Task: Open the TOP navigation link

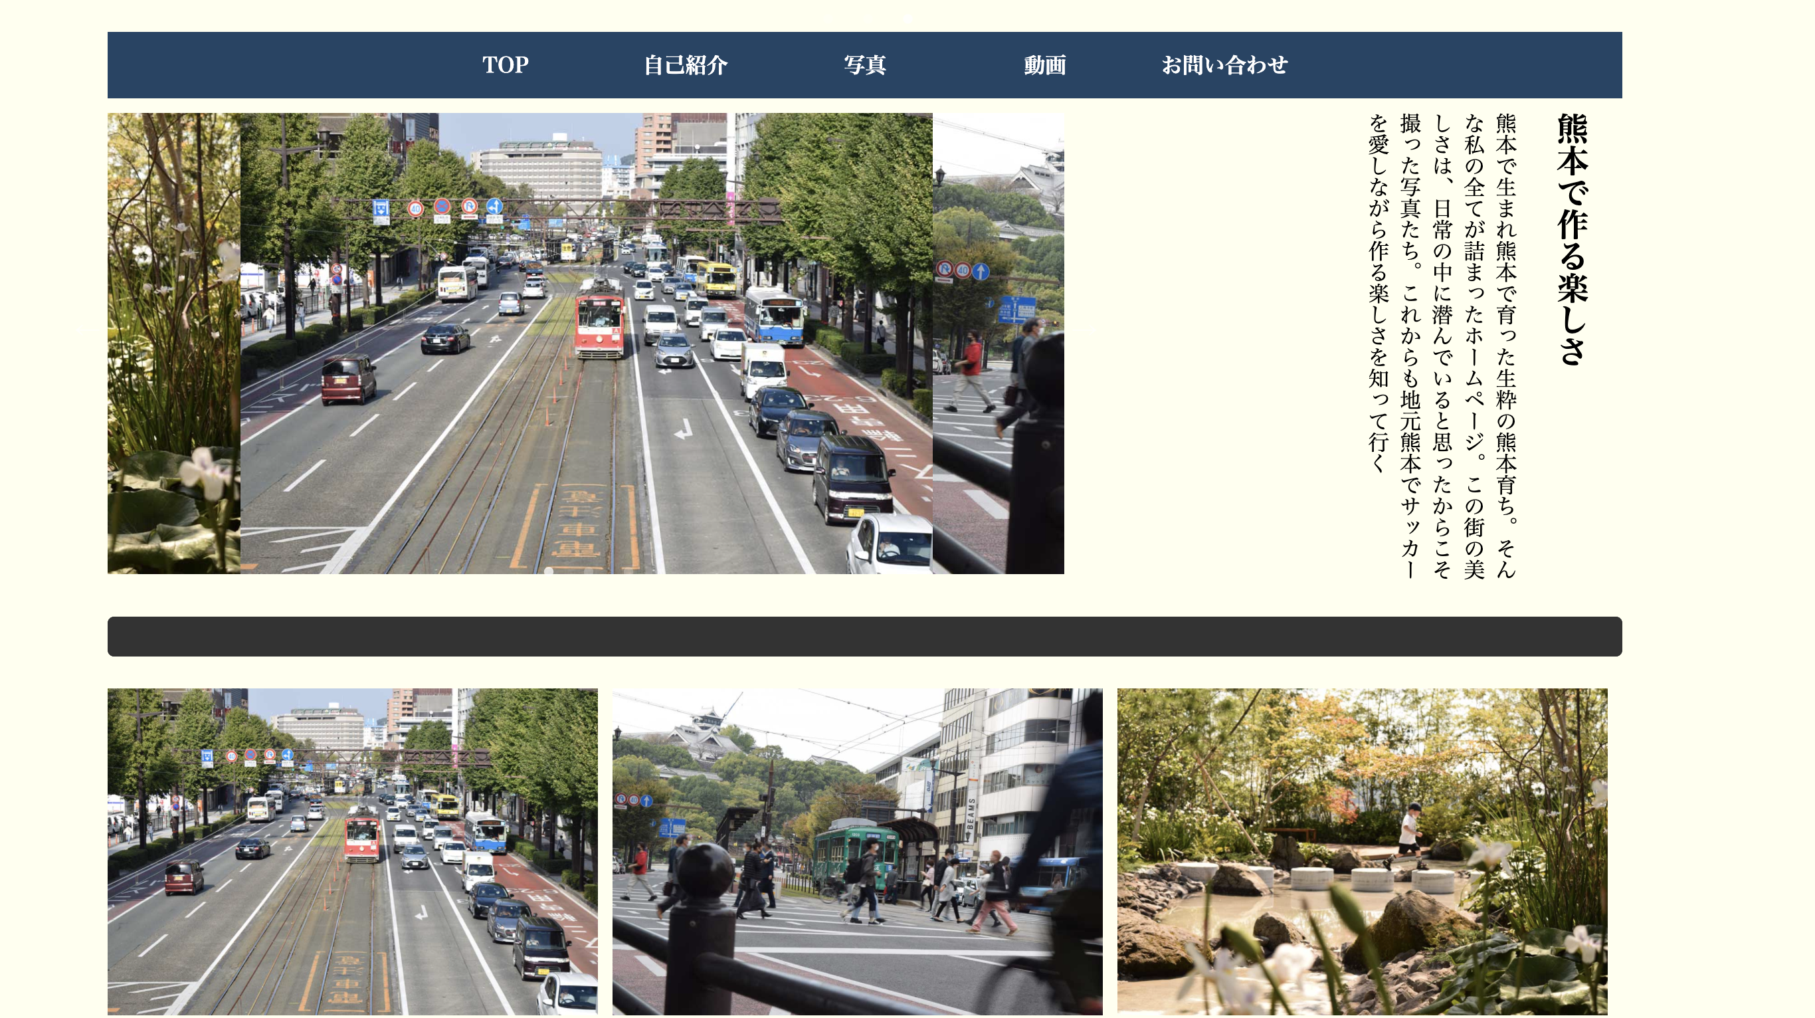Action: tap(504, 65)
